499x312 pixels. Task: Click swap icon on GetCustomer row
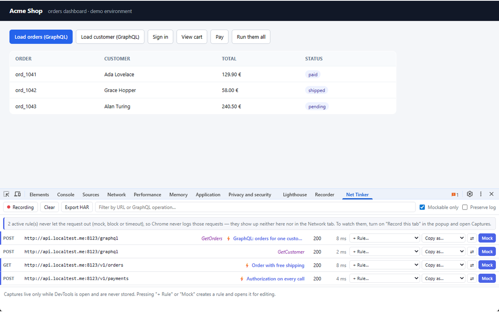(x=472, y=252)
